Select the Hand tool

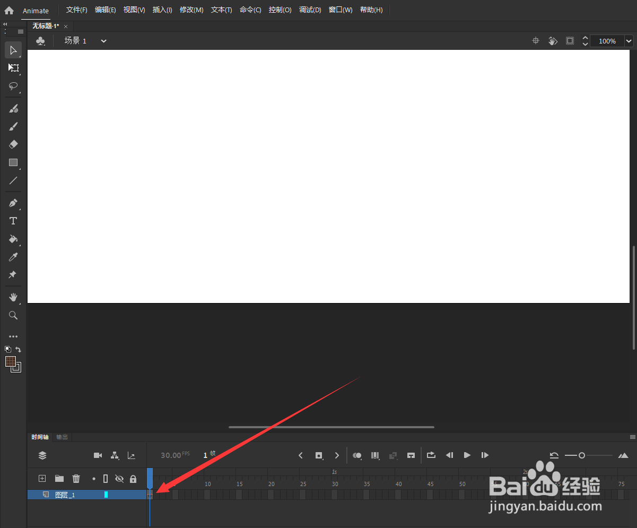(x=14, y=297)
